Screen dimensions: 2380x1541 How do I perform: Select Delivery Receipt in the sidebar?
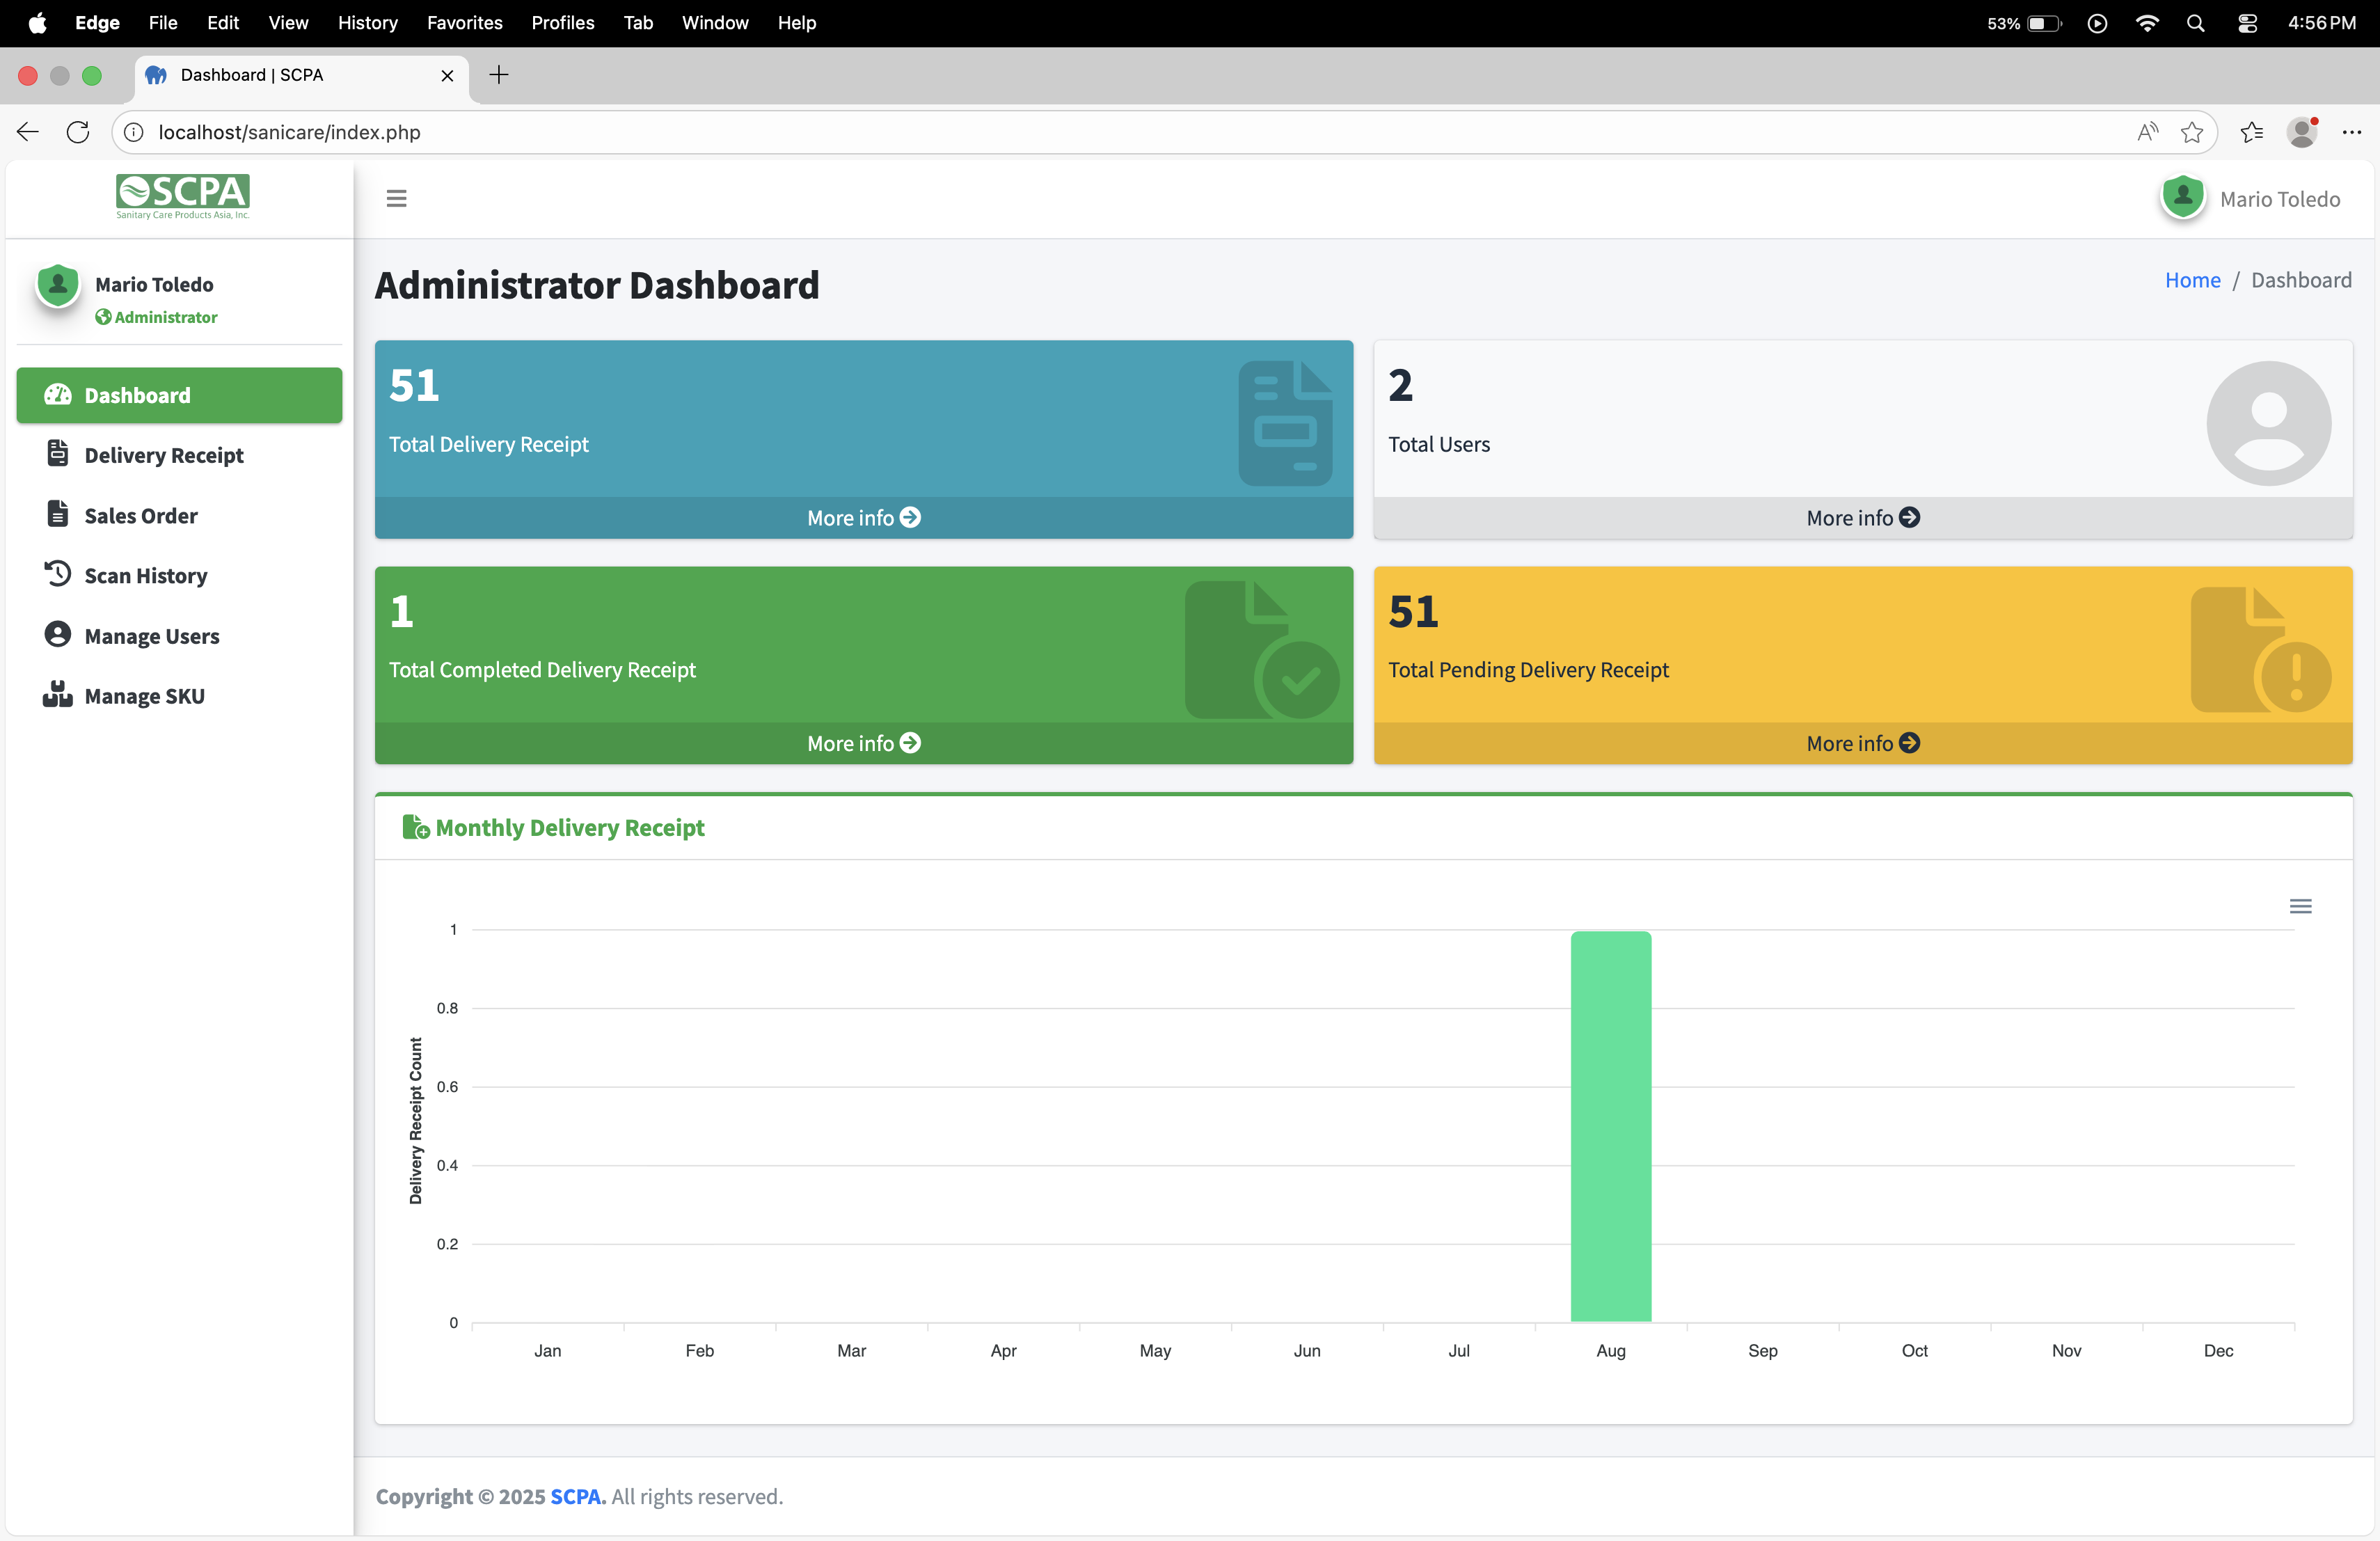point(163,454)
